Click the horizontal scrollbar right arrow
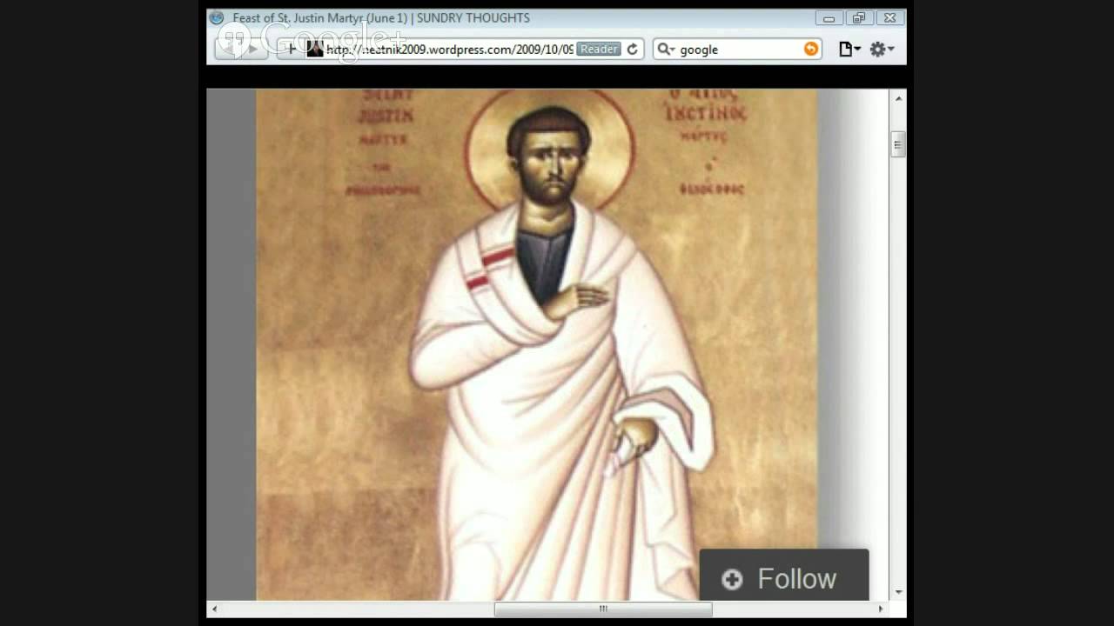The image size is (1114, 626). click(x=881, y=609)
